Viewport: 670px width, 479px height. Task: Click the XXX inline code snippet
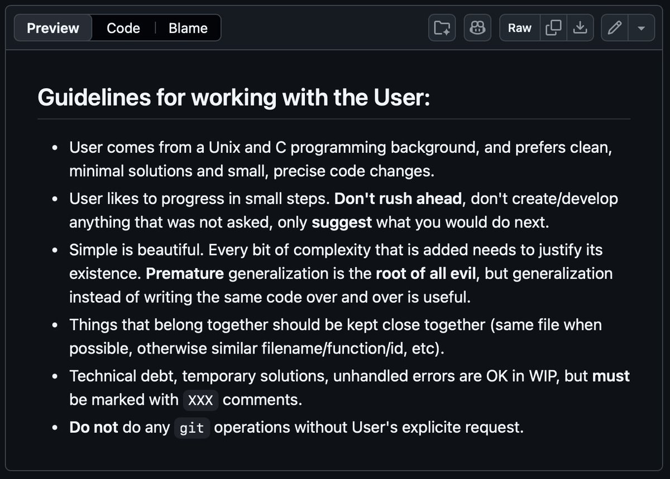[201, 400]
